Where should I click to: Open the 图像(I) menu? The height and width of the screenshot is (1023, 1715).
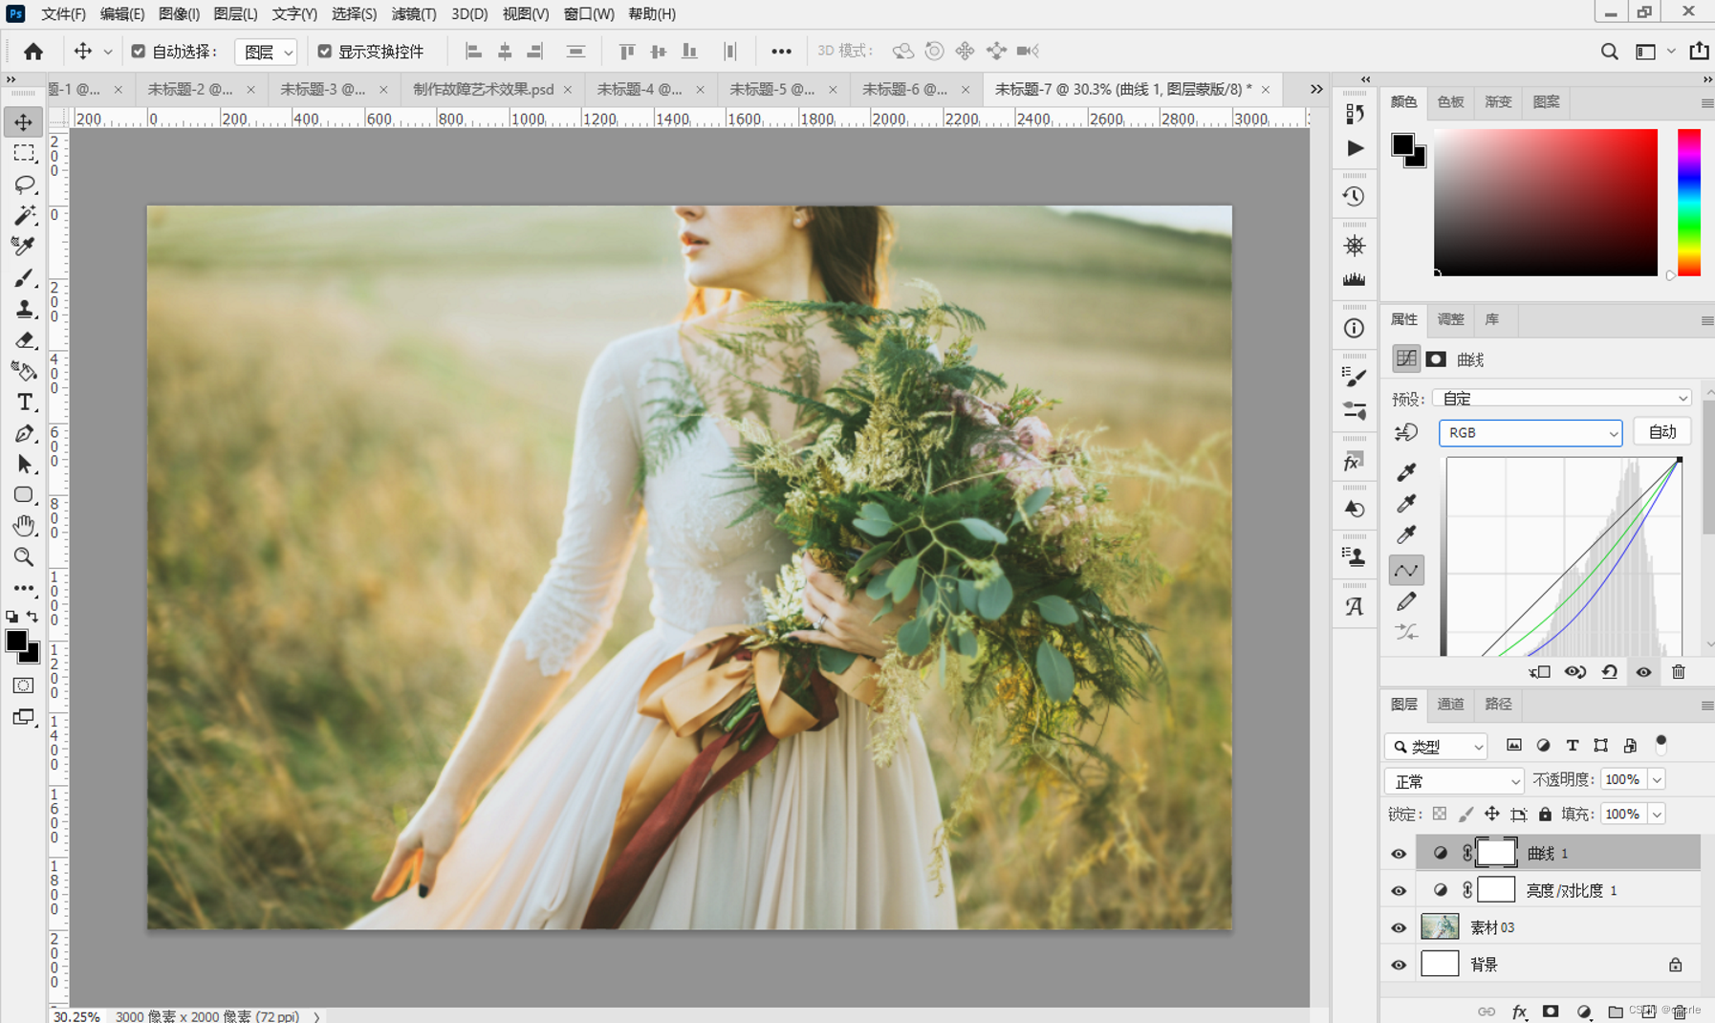pyautogui.click(x=179, y=13)
